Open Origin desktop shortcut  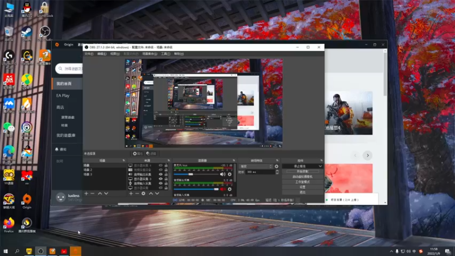[x=27, y=201]
